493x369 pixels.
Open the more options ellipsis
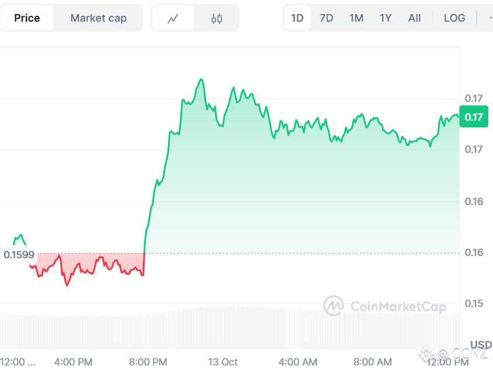490,18
